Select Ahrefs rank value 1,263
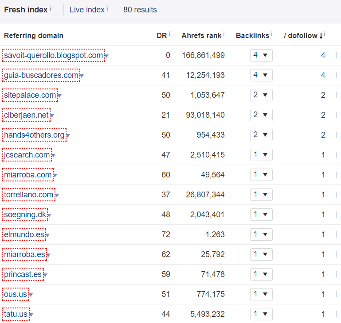Image resolution: width=341 pixels, height=323 pixels. point(215,235)
